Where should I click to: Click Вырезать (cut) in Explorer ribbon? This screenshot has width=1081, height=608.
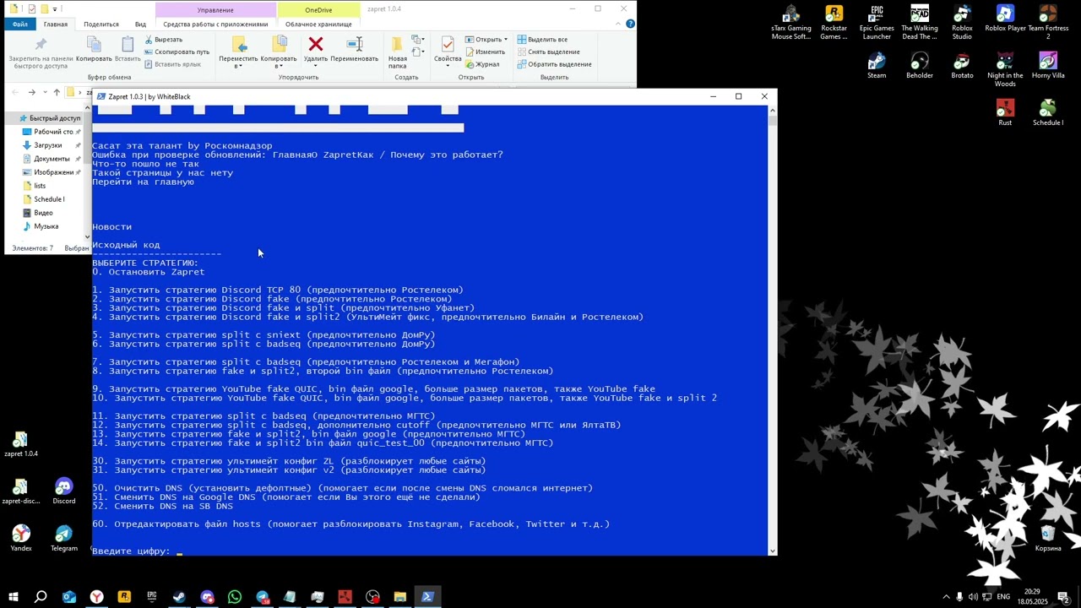tap(163, 40)
